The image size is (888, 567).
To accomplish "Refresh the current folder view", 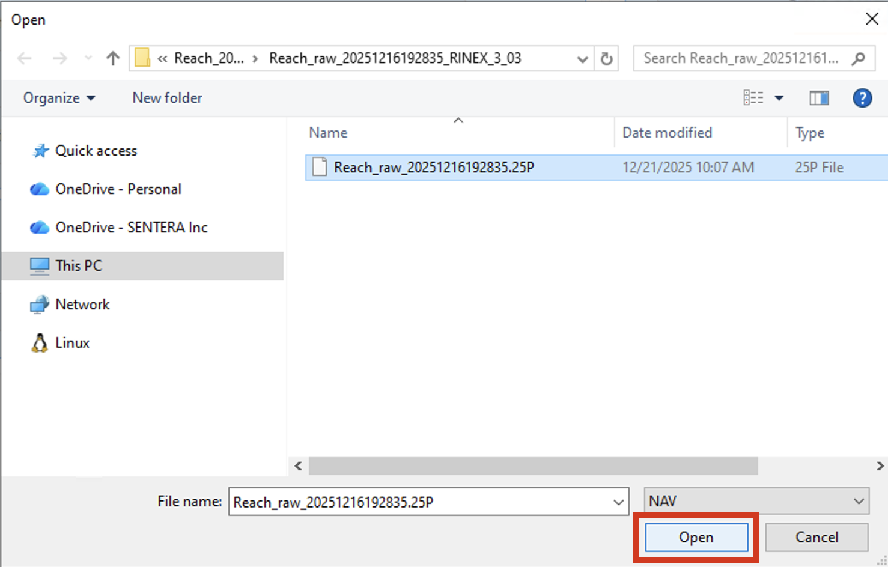I will (607, 58).
